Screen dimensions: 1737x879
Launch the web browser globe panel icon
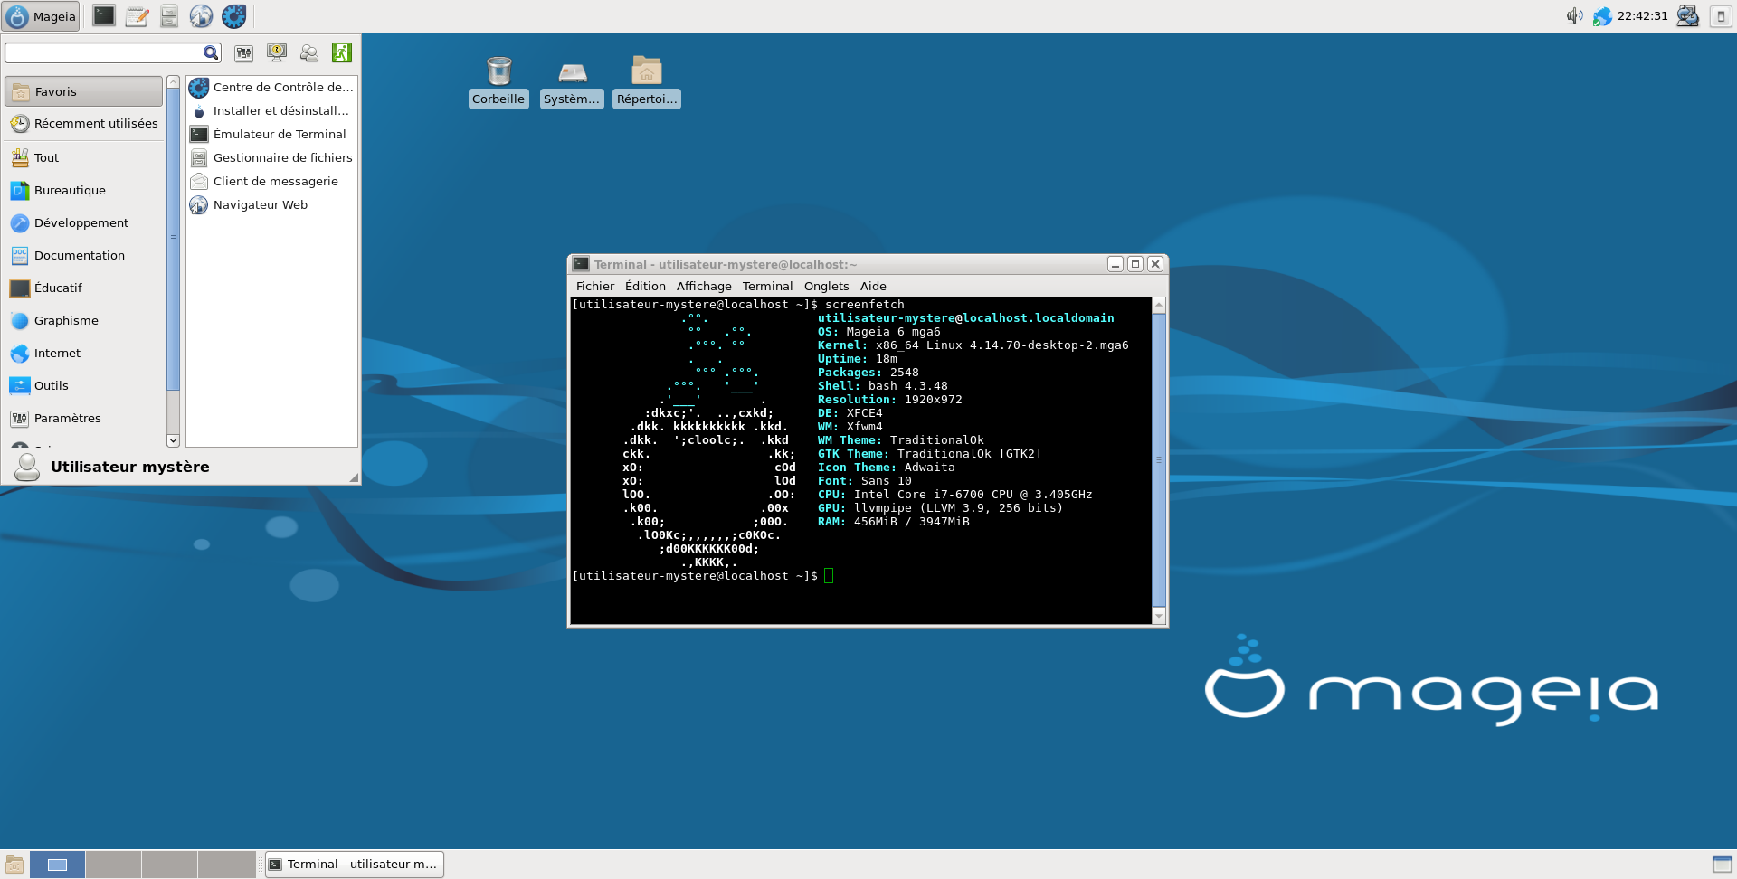(201, 15)
